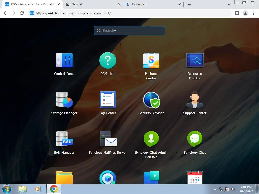Open the volume speaker tray icon

click(233, 189)
